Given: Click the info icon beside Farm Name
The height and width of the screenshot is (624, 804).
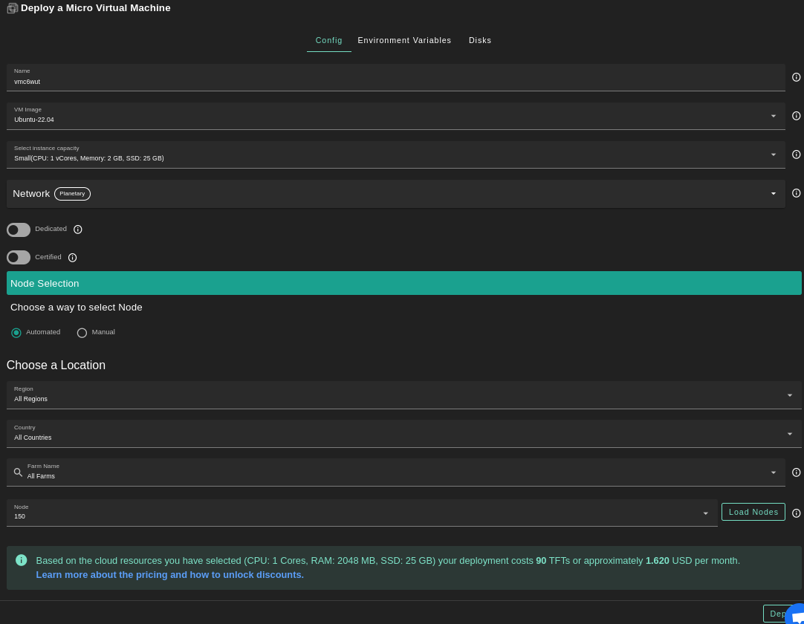Looking at the screenshot, I should (796, 472).
